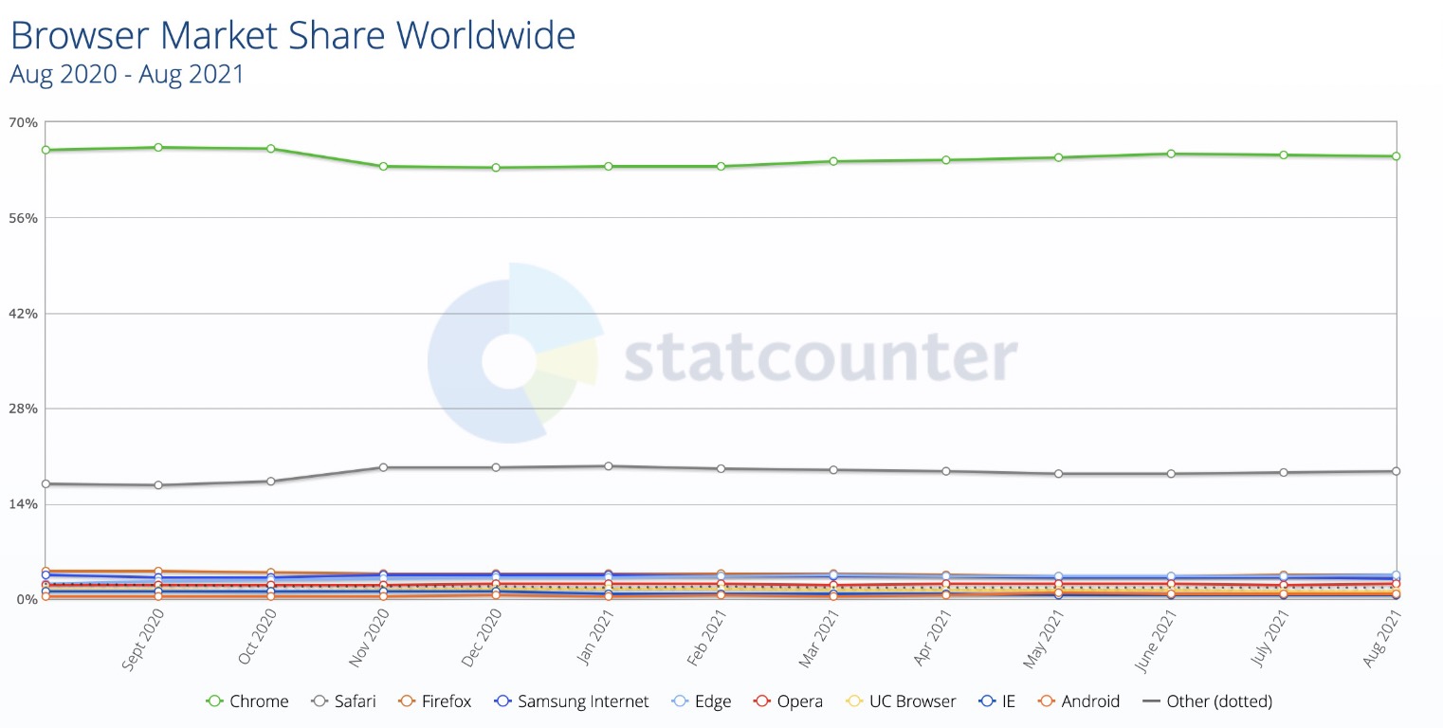The image size is (1443, 728).
Task: Click the Firefox legend marker icon
Action: (x=407, y=701)
